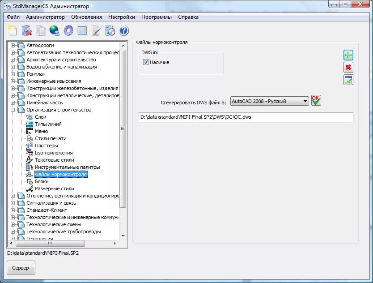Open the Администратор menu
Image resolution: width=373 pixels, height=283 pixels.
45,17
